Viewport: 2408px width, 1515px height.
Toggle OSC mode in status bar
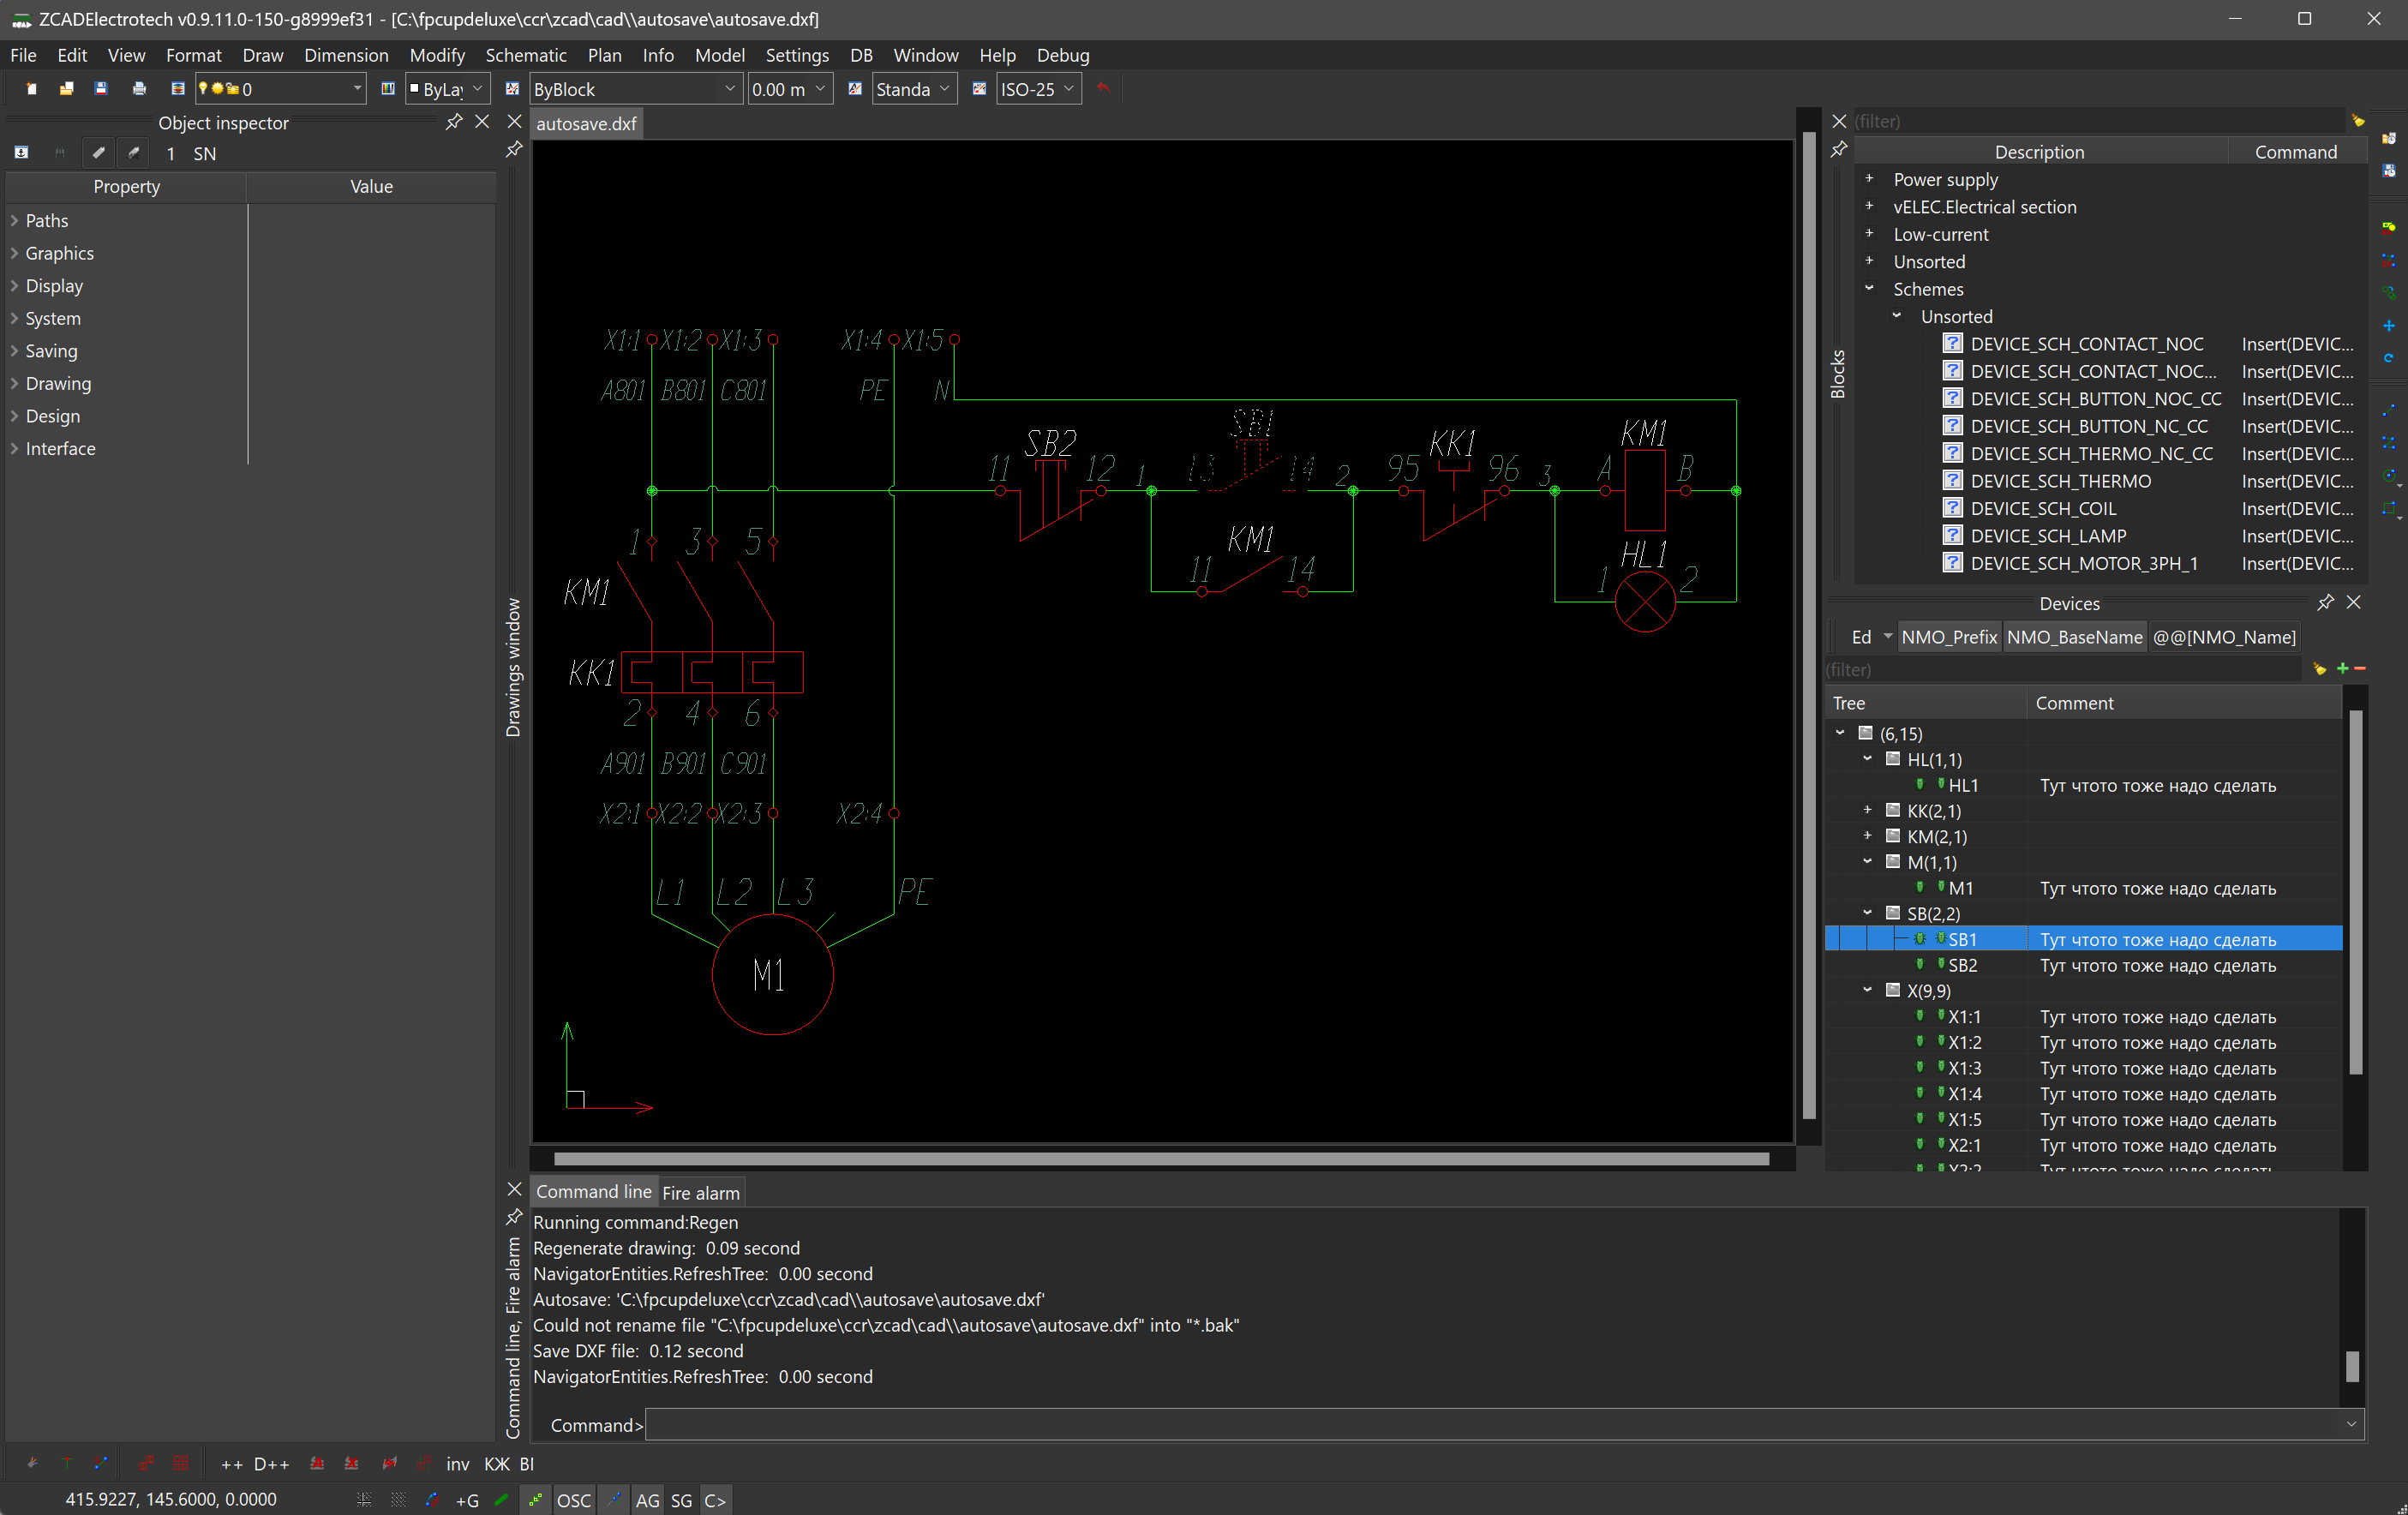[x=574, y=1500]
